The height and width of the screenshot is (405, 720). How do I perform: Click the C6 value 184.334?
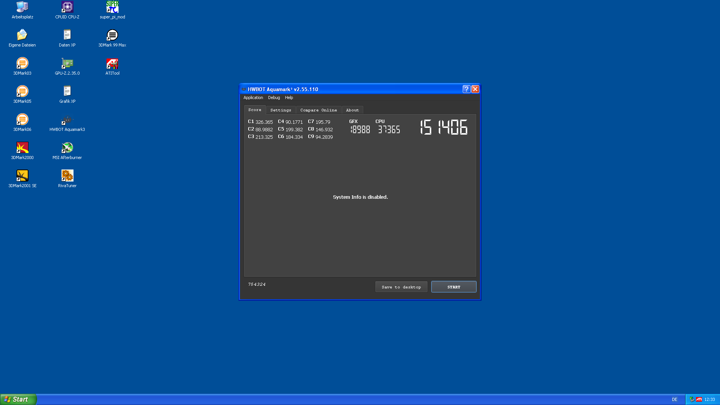(x=294, y=137)
